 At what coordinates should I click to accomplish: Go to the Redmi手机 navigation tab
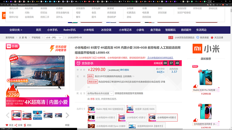tap(69, 30)
